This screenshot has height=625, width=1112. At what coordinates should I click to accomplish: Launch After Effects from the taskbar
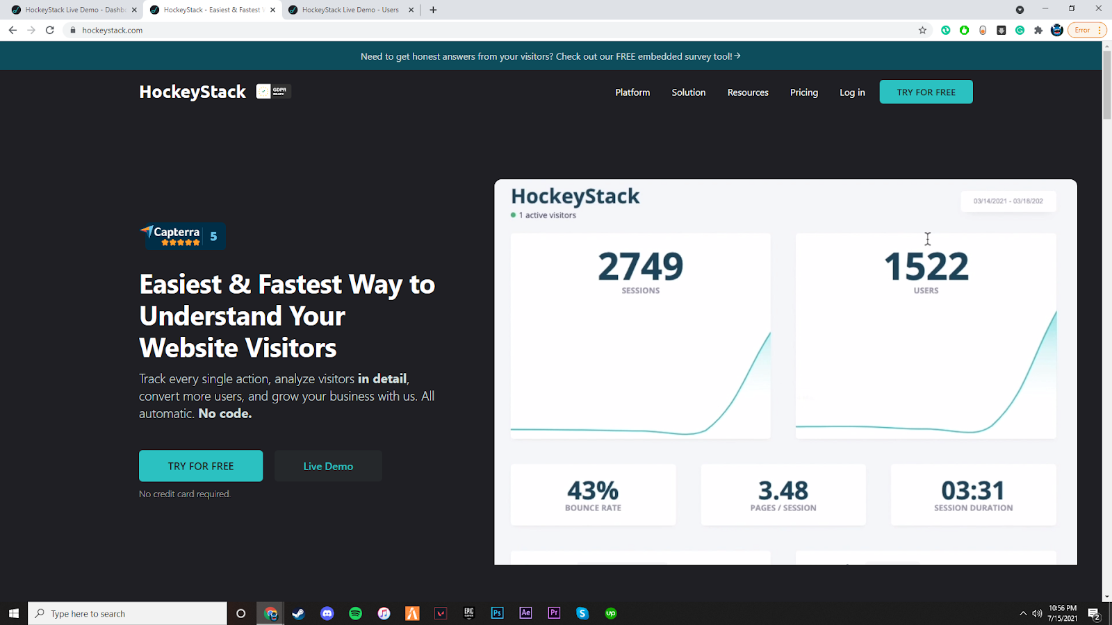[526, 613]
